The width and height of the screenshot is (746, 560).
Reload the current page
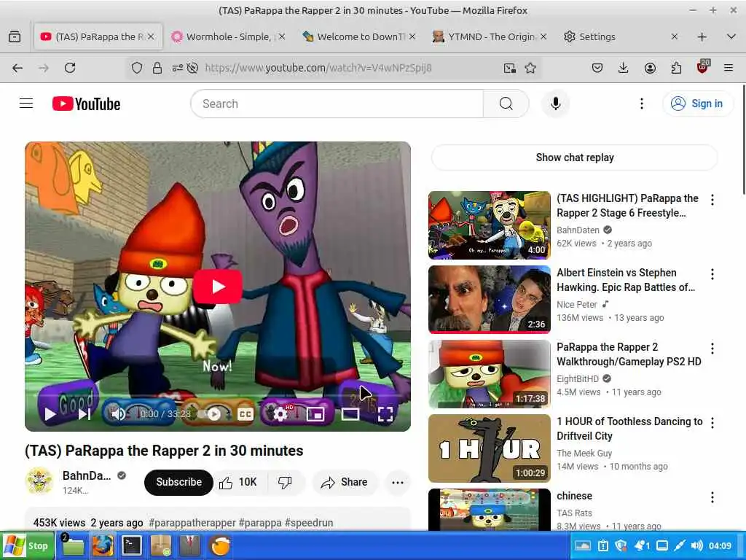(70, 68)
